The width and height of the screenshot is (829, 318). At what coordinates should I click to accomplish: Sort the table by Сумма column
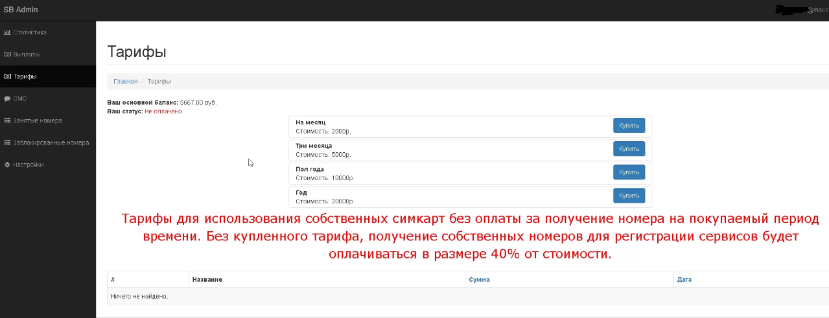(x=479, y=280)
